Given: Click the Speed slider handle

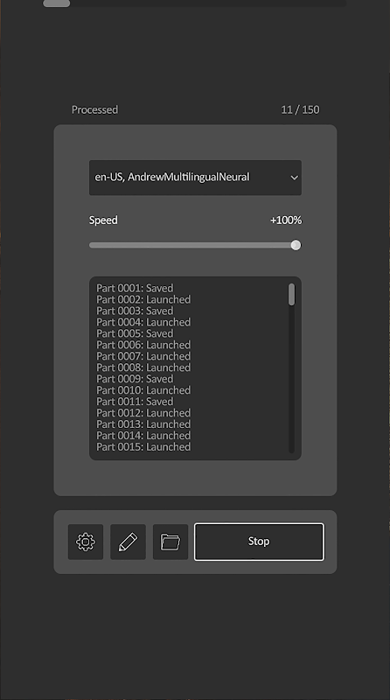Looking at the screenshot, I should [296, 245].
